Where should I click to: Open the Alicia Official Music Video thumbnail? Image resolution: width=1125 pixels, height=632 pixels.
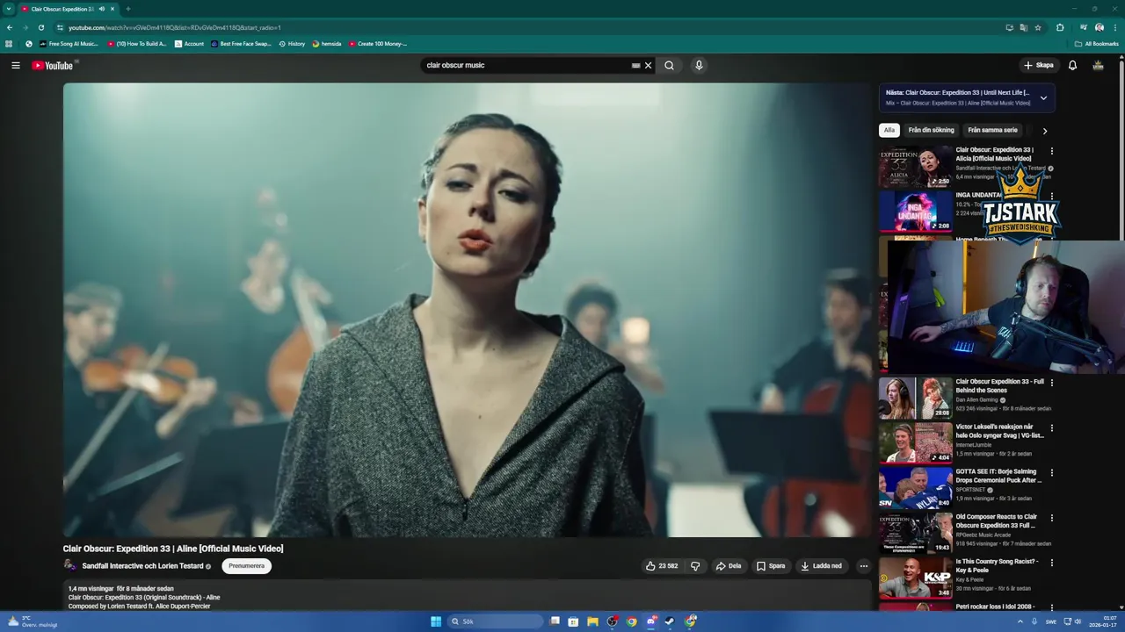[x=916, y=166]
